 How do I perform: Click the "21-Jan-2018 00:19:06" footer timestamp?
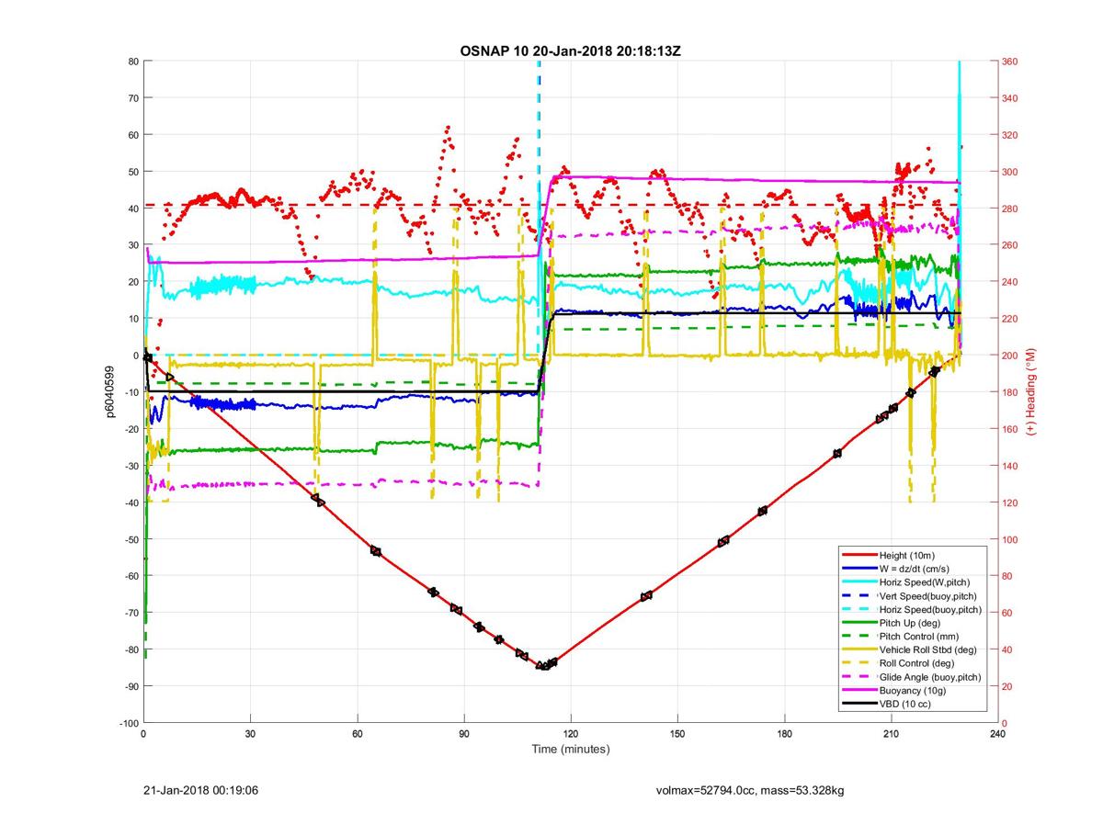click(x=201, y=789)
